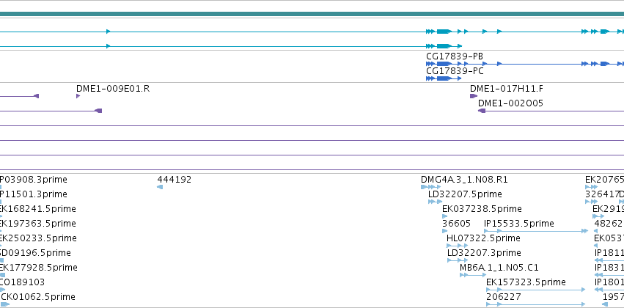Click the CO189103 EST label
Screen dimensions: 624x308
click(22, 282)
